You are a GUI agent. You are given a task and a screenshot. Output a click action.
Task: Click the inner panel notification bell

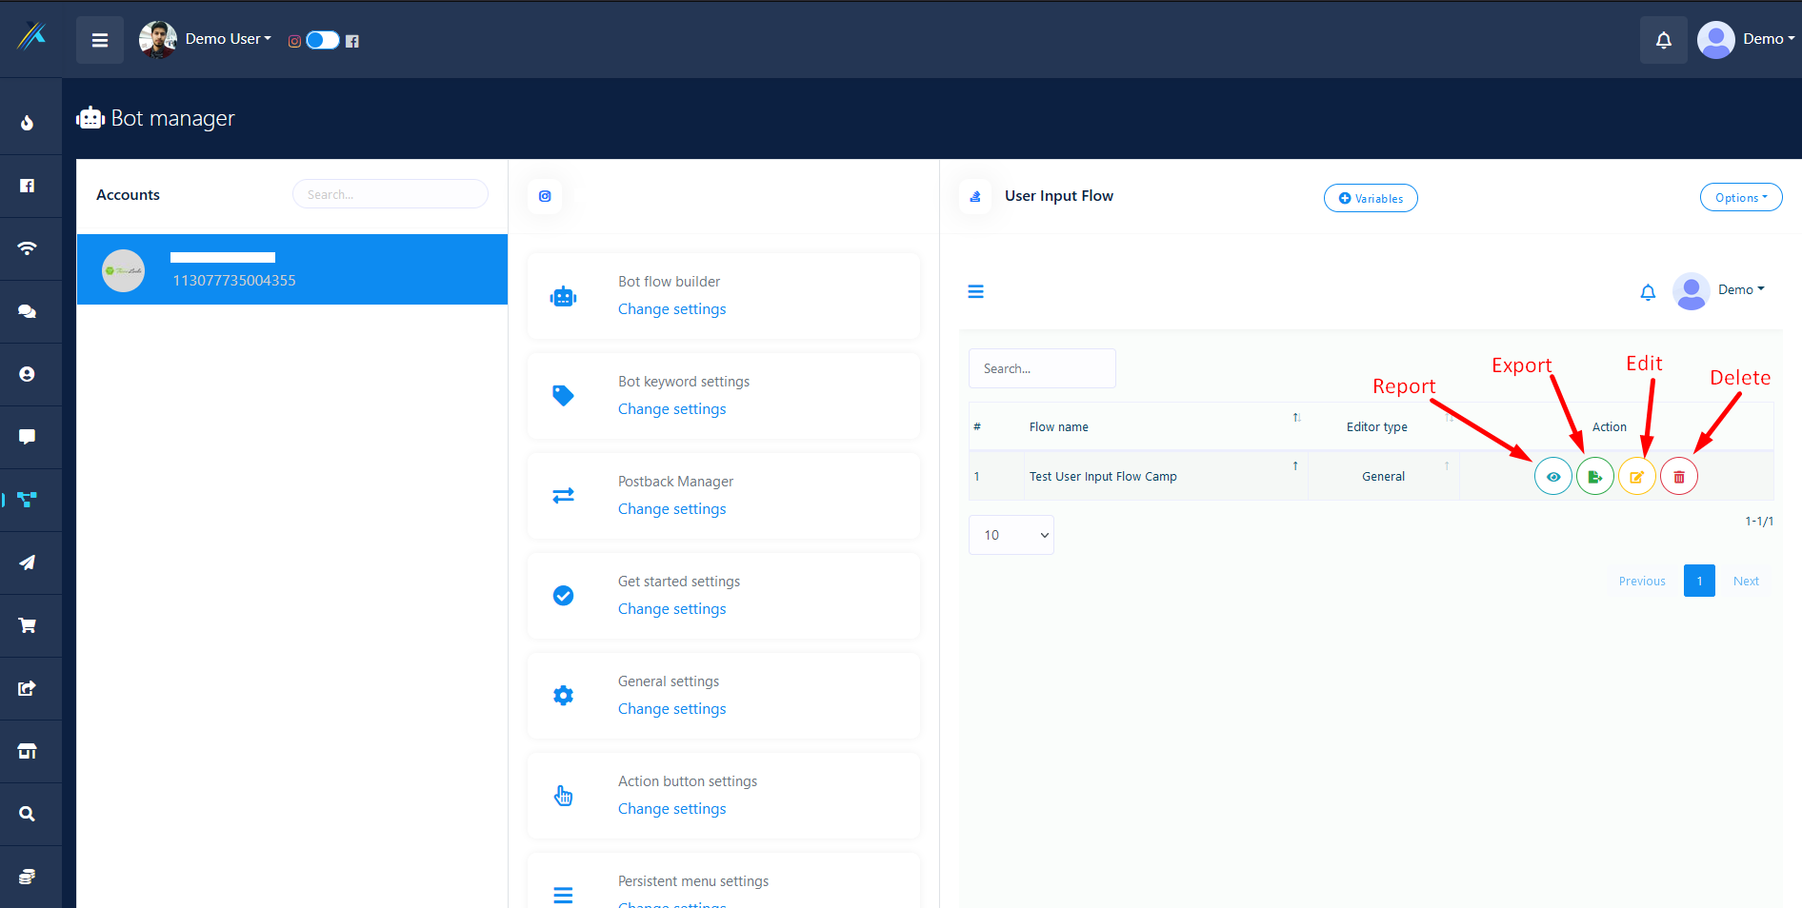coord(1649,292)
